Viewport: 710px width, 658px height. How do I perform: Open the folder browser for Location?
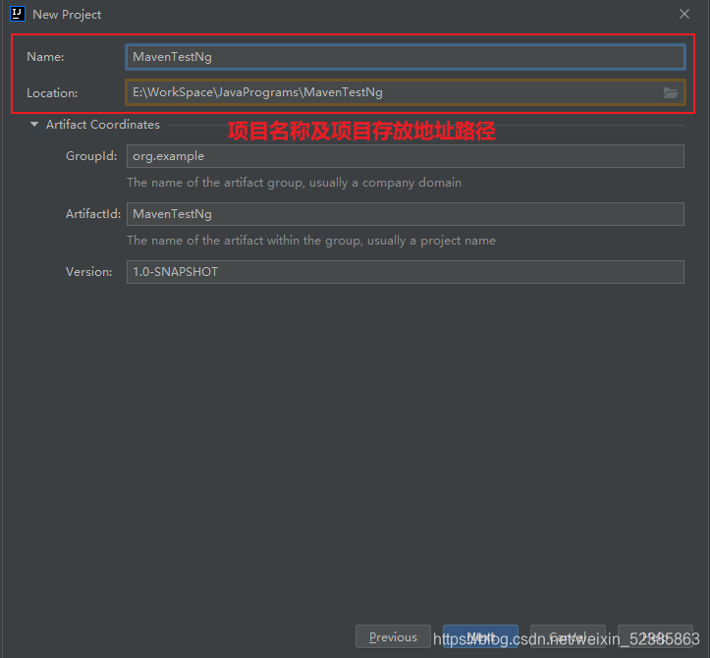click(x=670, y=93)
